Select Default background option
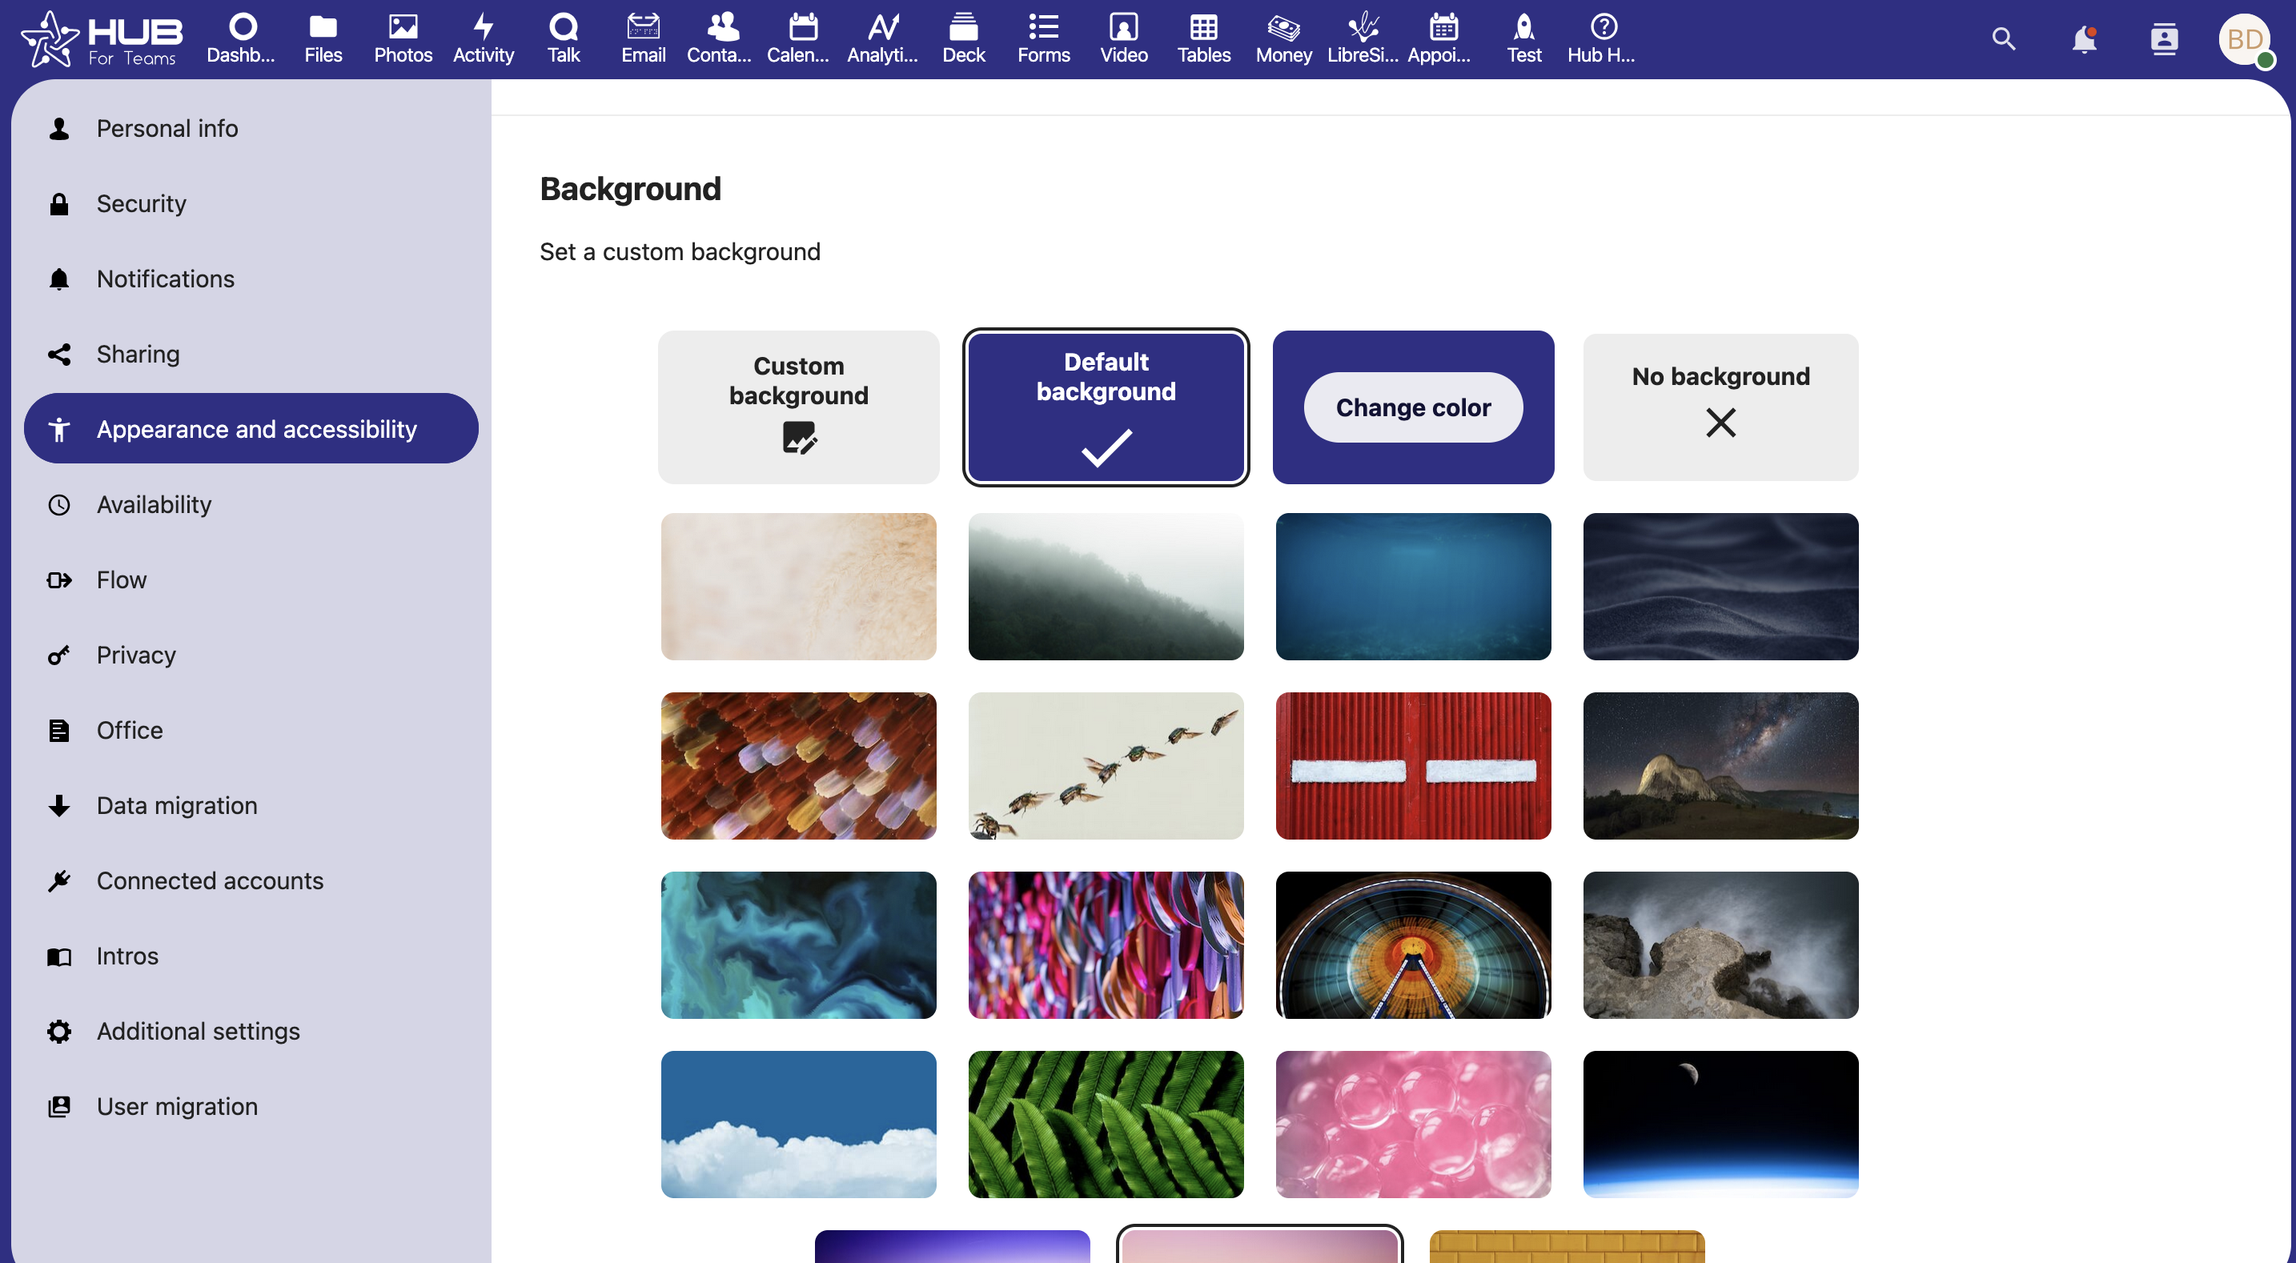The height and width of the screenshot is (1263, 2296). (1106, 407)
